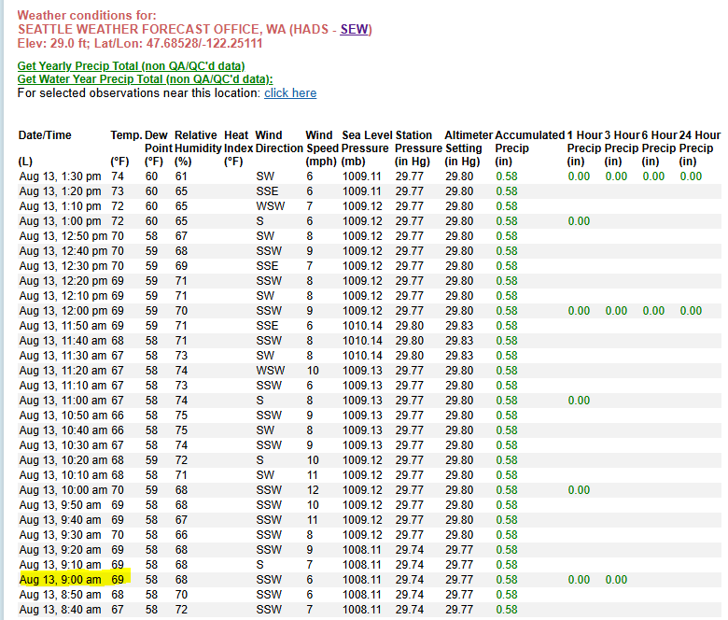Click the 'Heat Index' column header
The image size is (728, 620).
(239, 142)
